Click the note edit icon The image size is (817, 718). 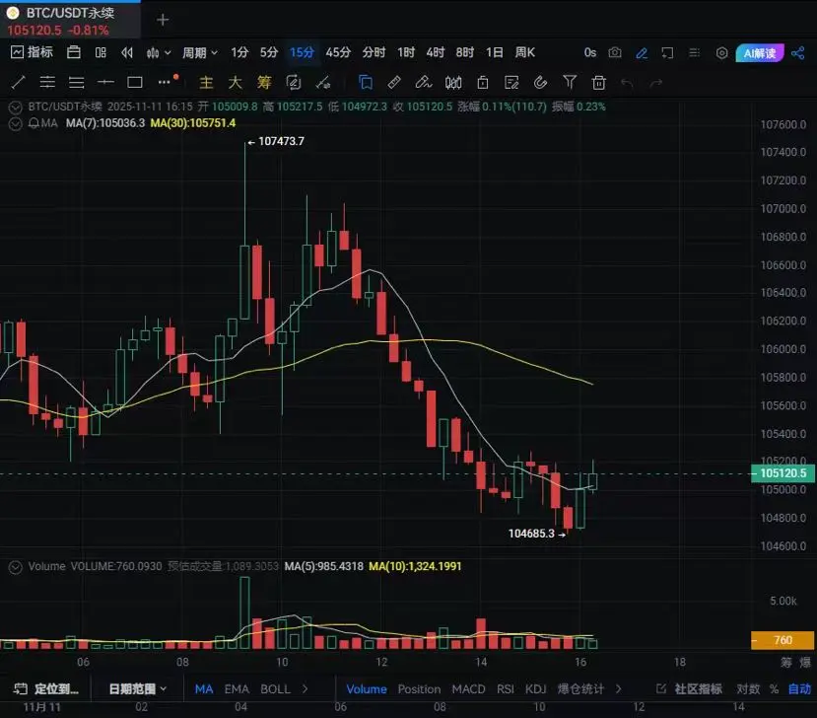click(511, 83)
